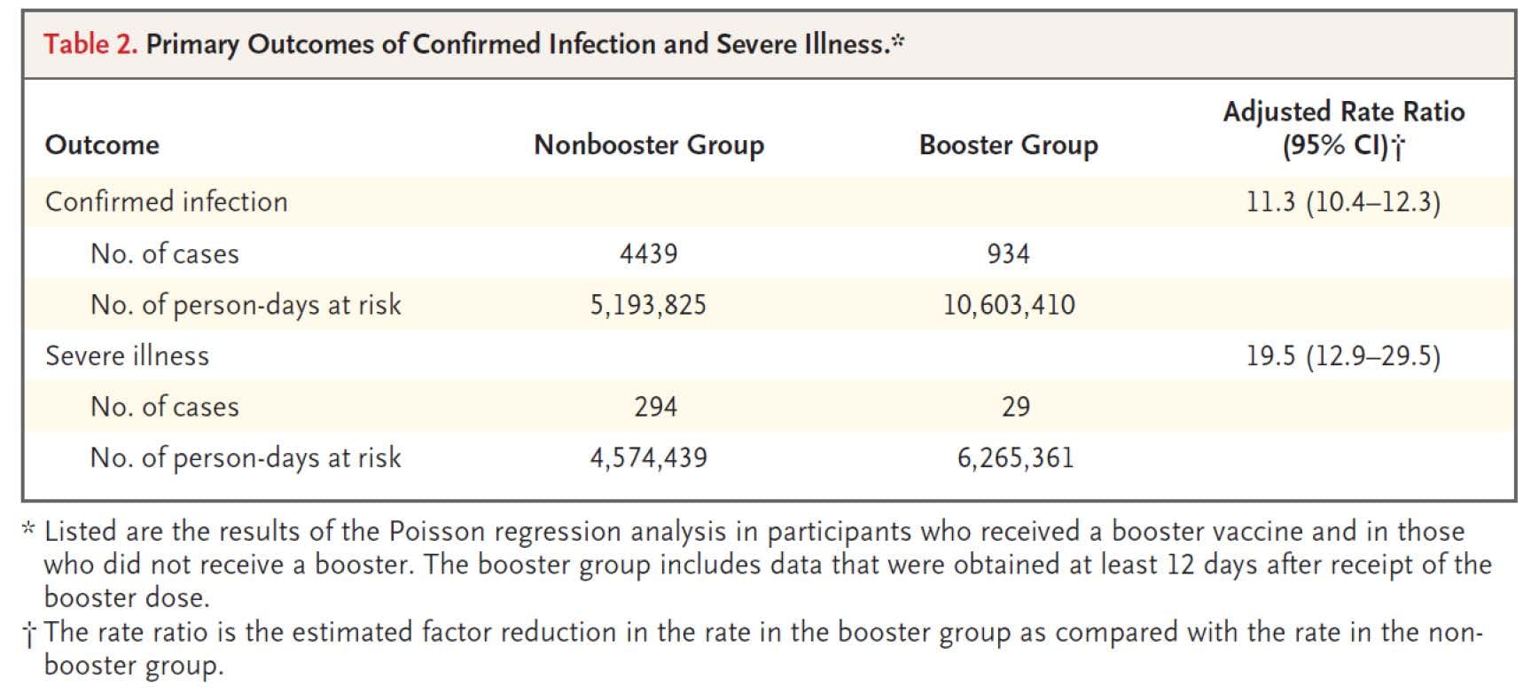Click the "Adjusted Rate Ratio (95% CI)" header
Image resolution: width=1531 pixels, height=694 pixels.
pyautogui.click(x=1343, y=128)
